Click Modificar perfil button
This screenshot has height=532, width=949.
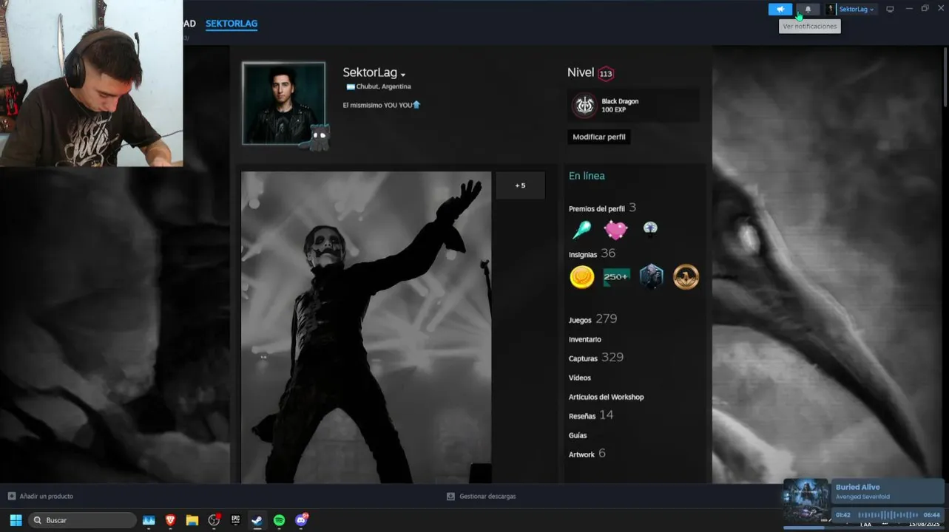(599, 137)
